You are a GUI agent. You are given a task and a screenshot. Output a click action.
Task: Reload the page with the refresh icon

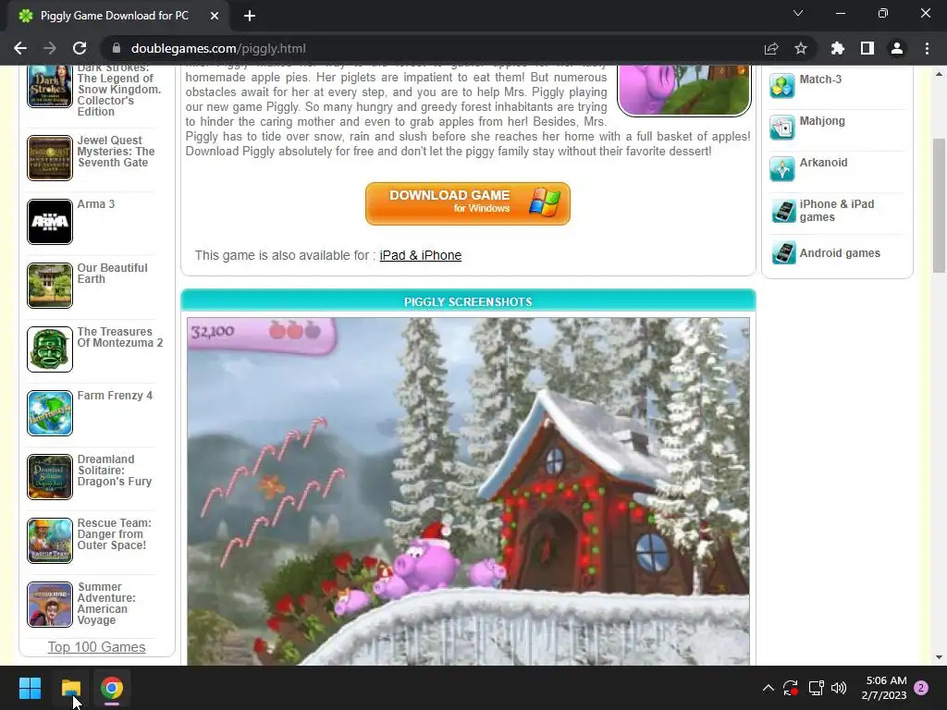[80, 48]
